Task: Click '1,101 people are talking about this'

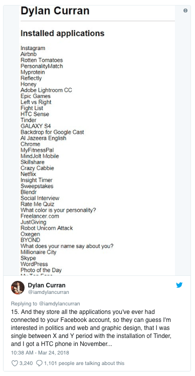Action: 84,363
